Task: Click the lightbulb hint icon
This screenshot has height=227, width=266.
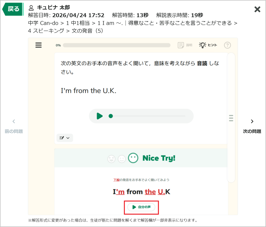Action: point(202,45)
